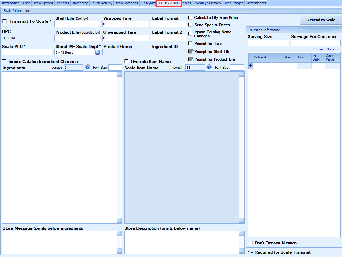Screen dimensions: 342x257
Task: Click the help icon next to Ingredients Length
Action: click(x=88, y=67)
